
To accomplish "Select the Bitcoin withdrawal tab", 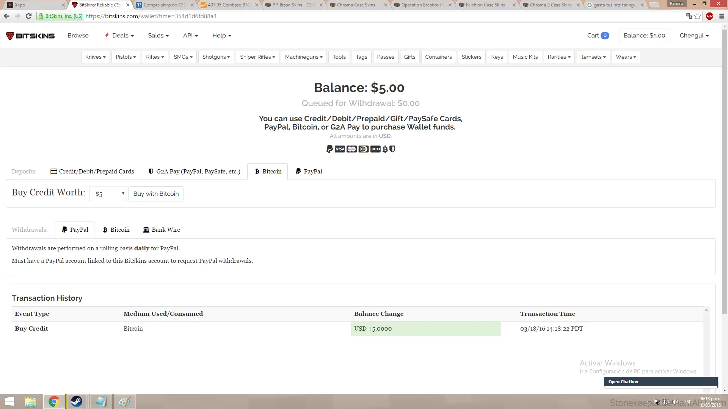I will pos(116,230).
